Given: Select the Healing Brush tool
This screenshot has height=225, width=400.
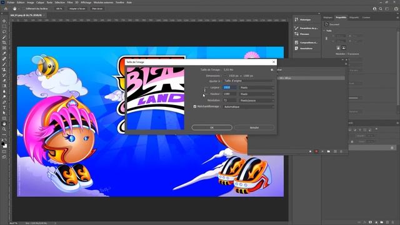Looking at the screenshot, I should [4, 59].
